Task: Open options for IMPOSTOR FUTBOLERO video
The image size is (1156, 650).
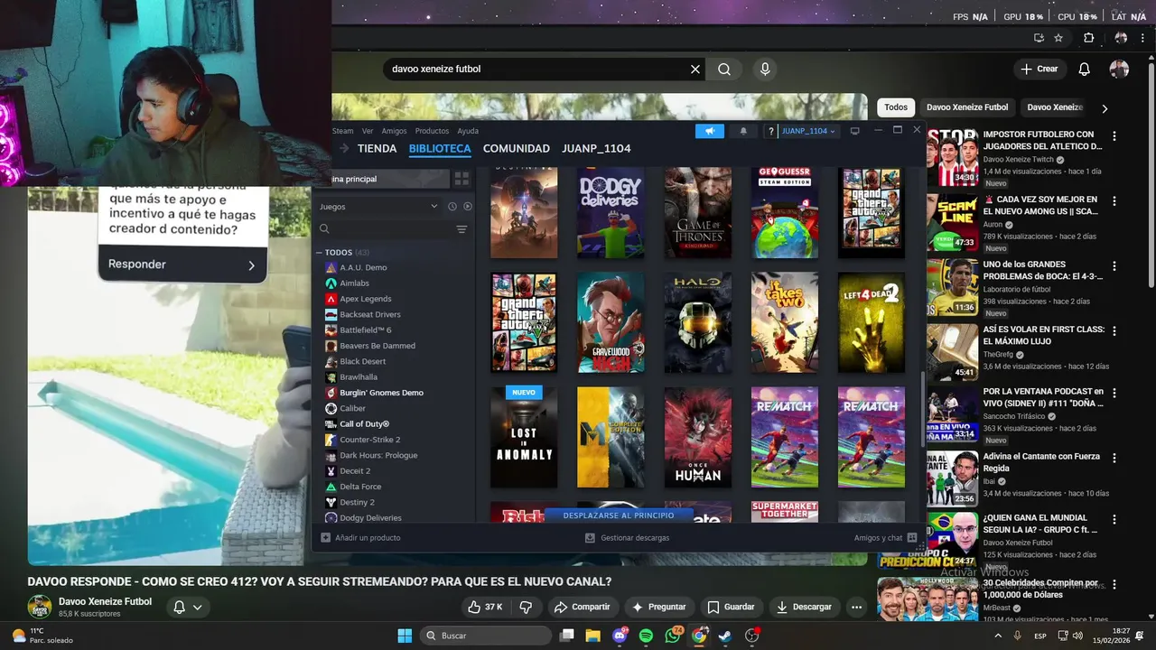Action: 1114,136
